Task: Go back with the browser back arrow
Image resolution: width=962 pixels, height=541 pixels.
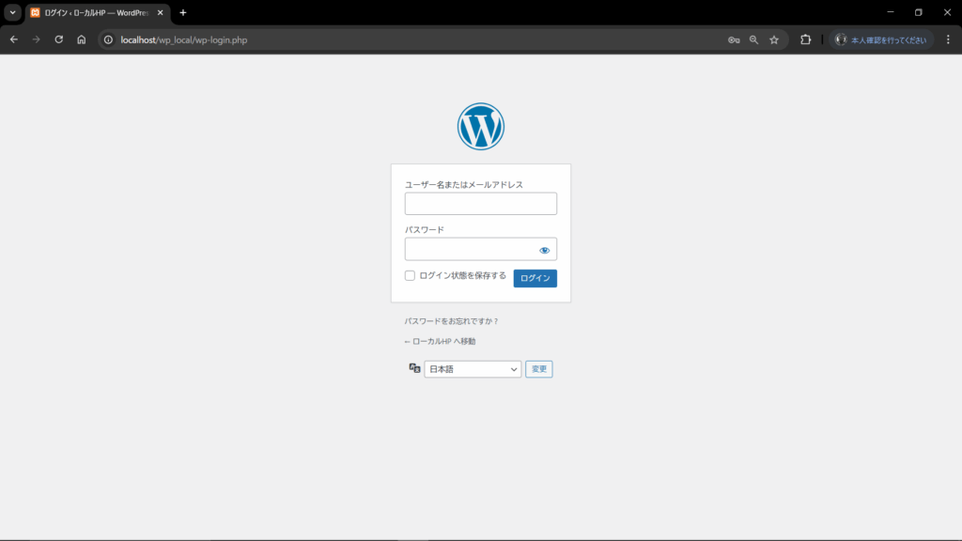Action: (13, 39)
